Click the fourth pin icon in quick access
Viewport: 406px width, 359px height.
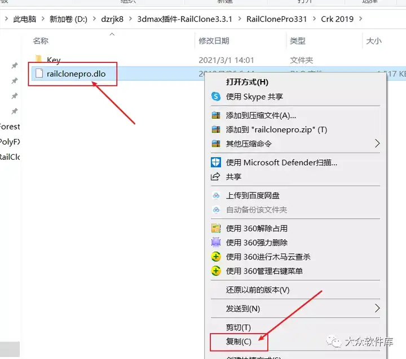pos(15,111)
